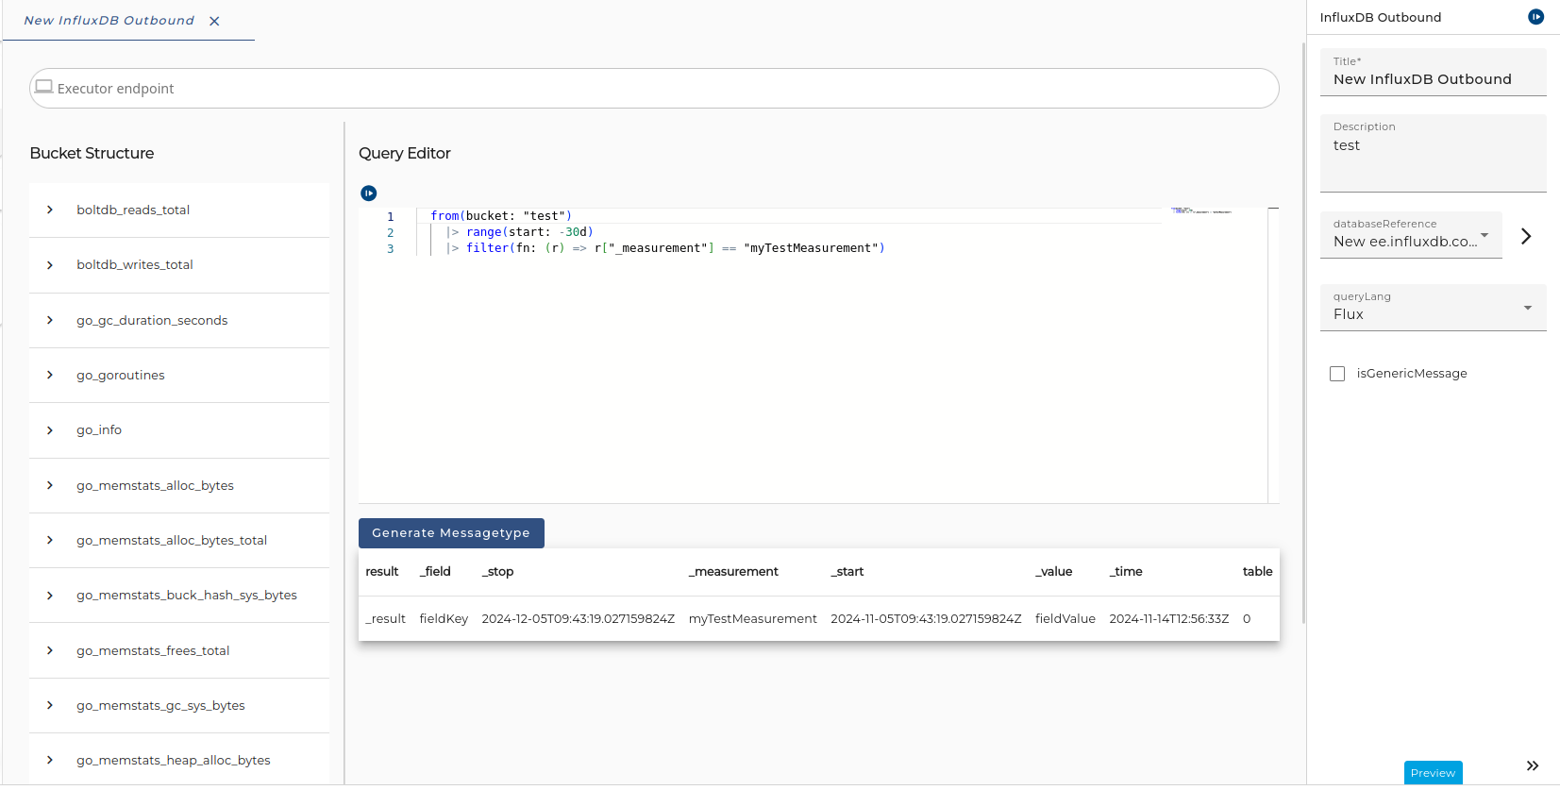This screenshot has height=790, width=1560.
Task: Click line 1 from bucket code
Action: (501, 216)
